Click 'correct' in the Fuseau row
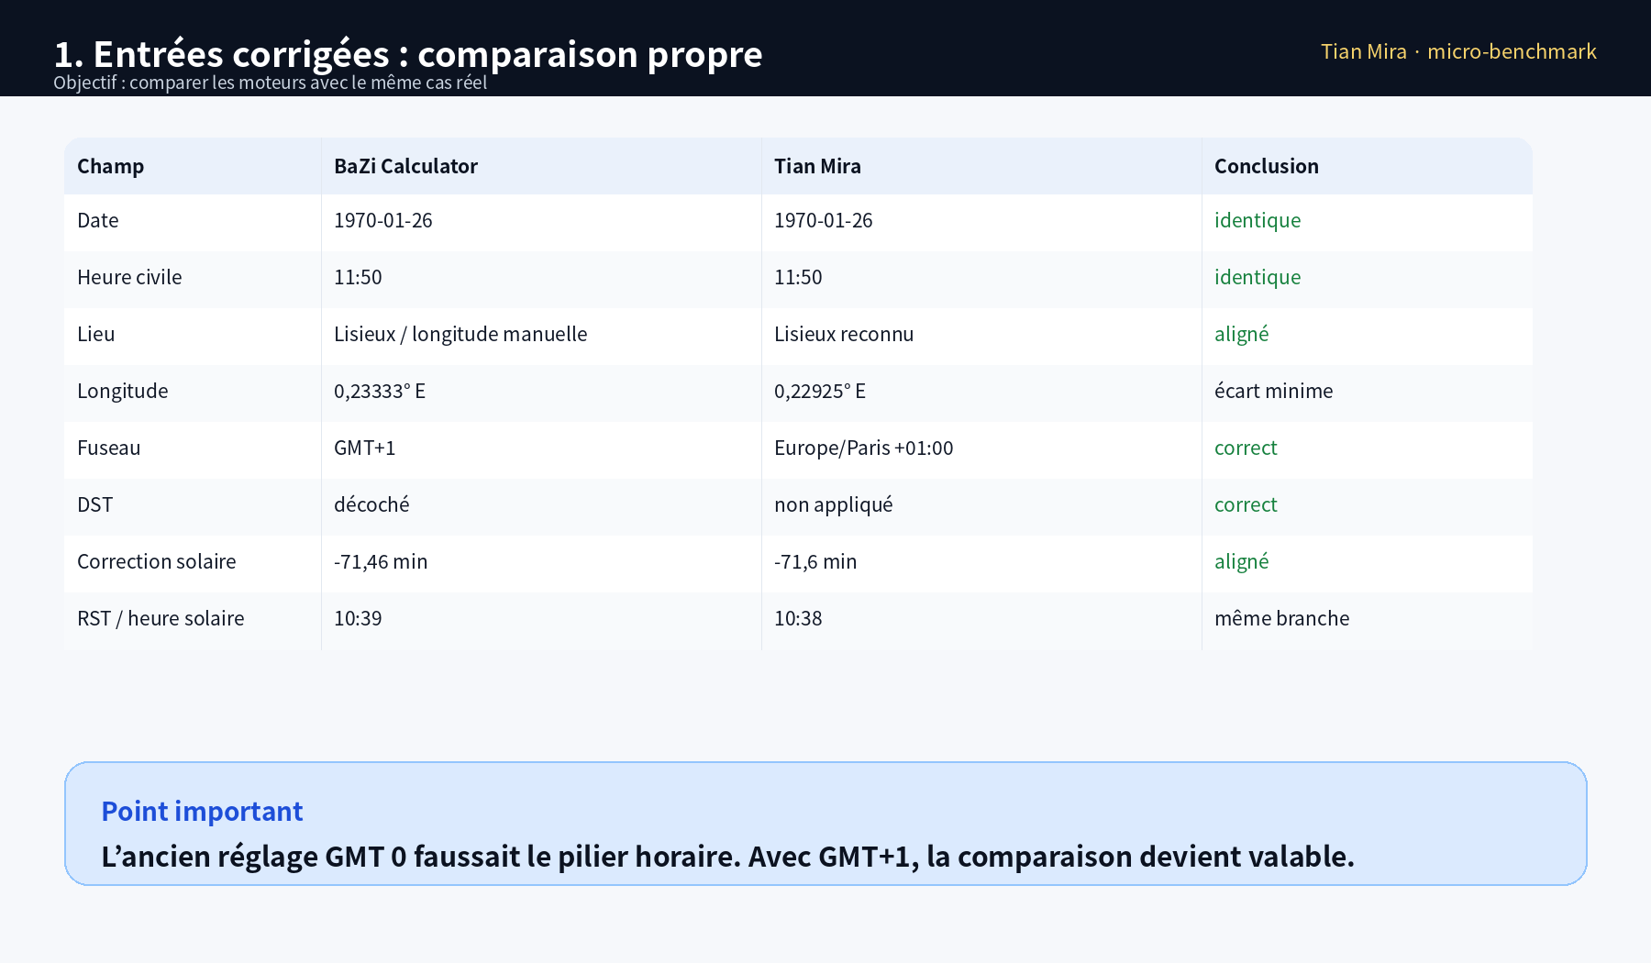The height and width of the screenshot is (963, 1651). tap(1246, 448)
